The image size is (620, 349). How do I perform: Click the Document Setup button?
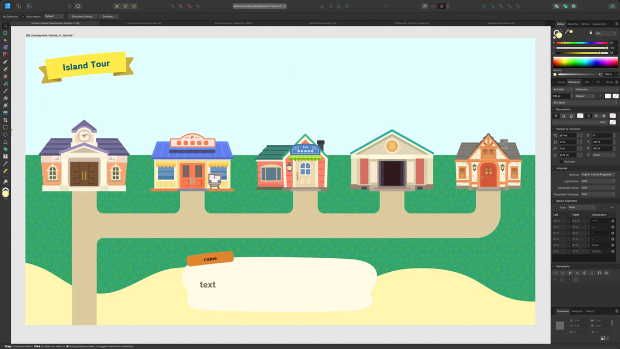click(83, 16)
